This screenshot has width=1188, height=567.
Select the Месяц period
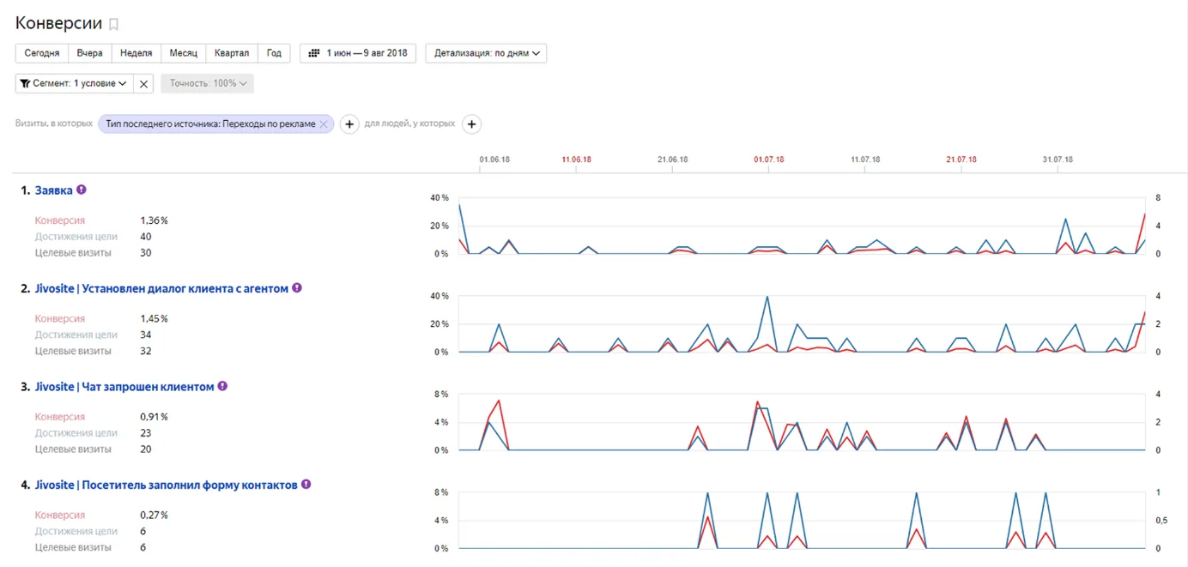click(183, 53)
